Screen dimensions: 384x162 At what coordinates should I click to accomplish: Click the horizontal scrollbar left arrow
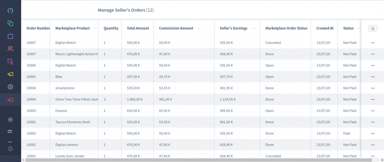click(23, 160)
